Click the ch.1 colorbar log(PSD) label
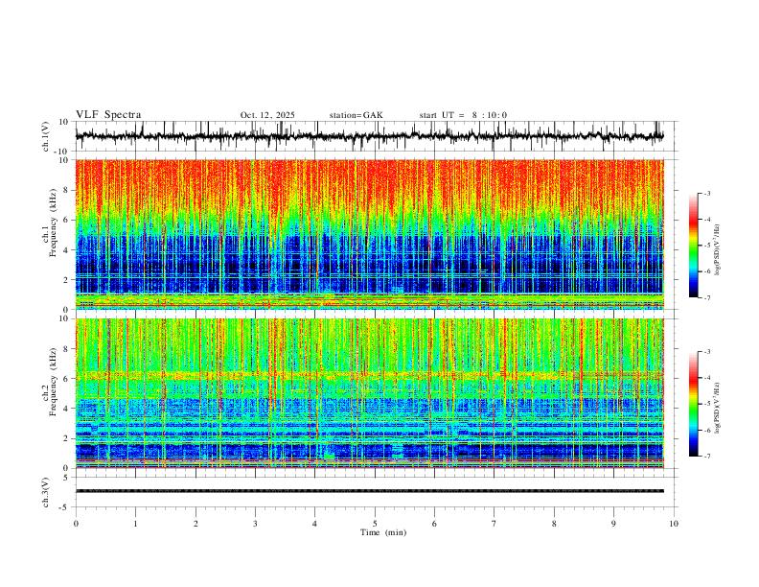 (x=718, y=250)
